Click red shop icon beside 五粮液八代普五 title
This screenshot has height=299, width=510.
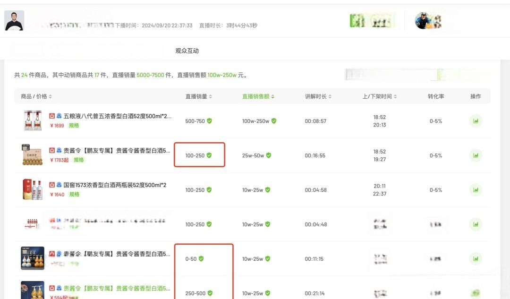tap(52, 116)
